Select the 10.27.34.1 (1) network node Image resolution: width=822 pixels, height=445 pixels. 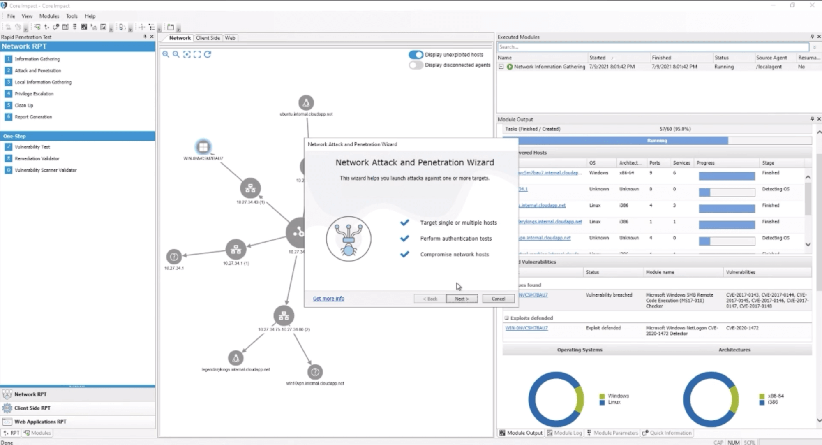click(236, 249)
